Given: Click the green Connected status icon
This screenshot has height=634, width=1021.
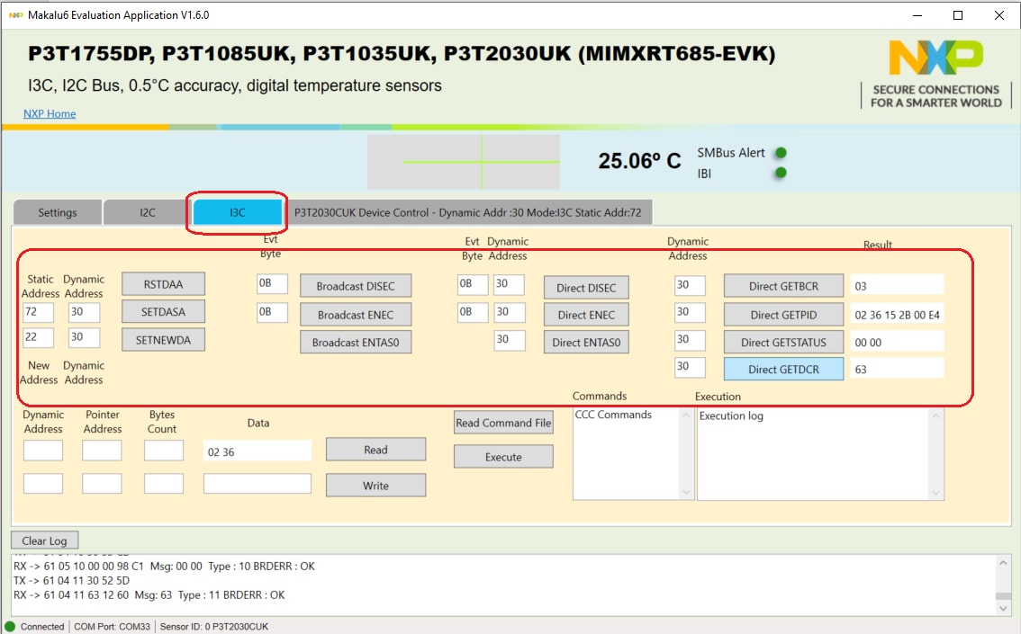Looking at the screenshot, I should tap(11, 626).
